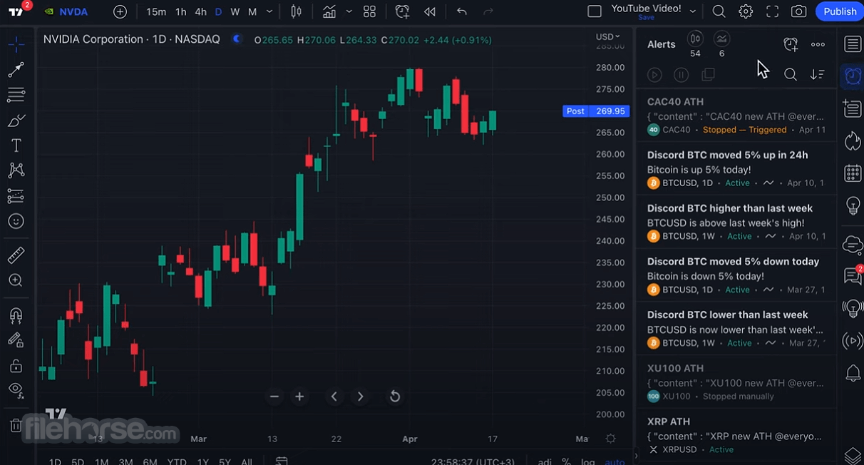
Task: Set the 1M date range
Action: pos(102,461)
